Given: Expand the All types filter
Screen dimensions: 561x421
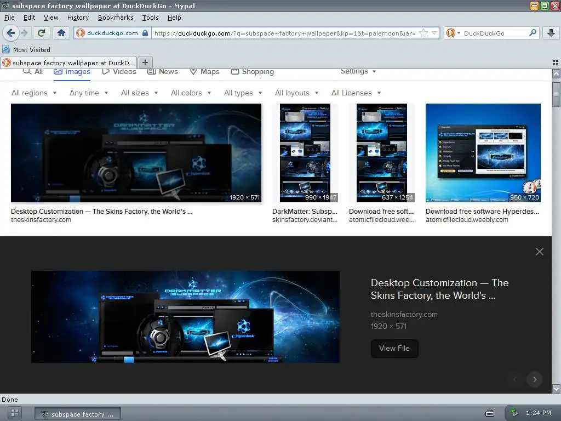Looking at the screenshot, I should pos(243,93).
